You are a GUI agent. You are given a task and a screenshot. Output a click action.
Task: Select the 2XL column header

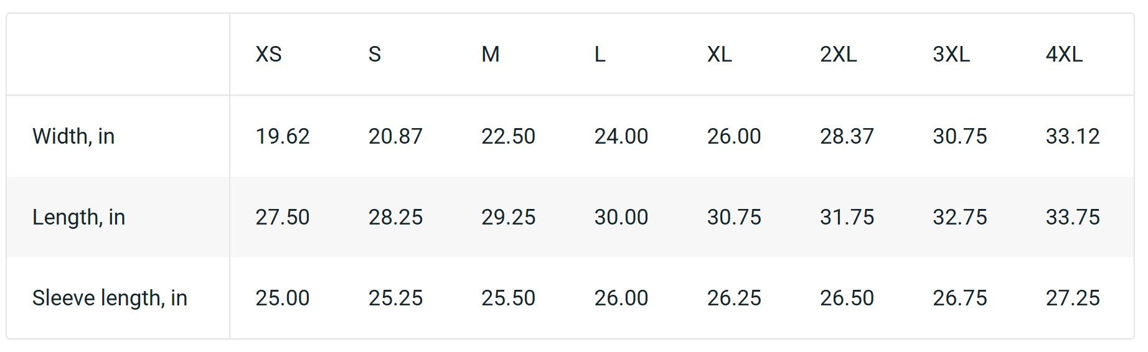point(838,55)
